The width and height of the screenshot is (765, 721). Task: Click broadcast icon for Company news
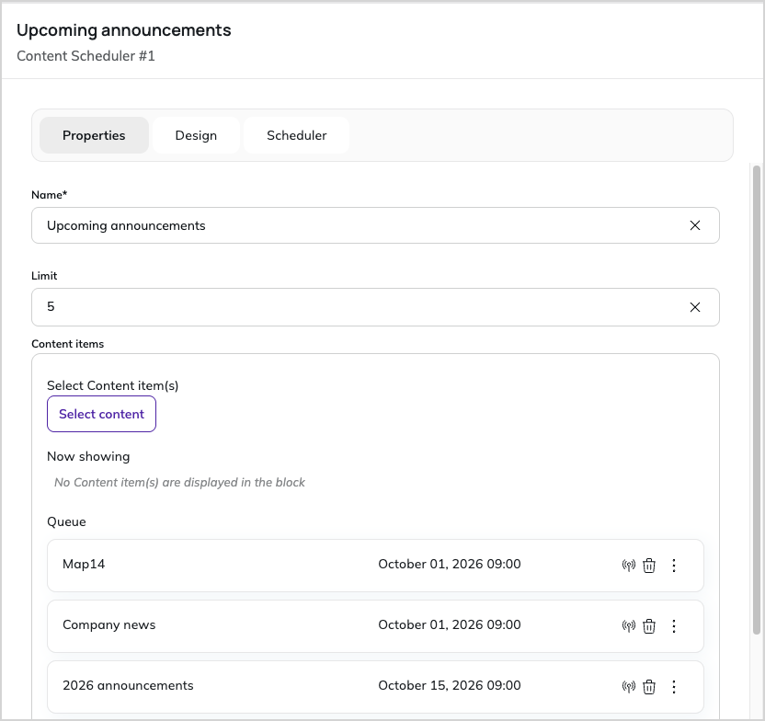pyautogui.click(x=628, y=626)
